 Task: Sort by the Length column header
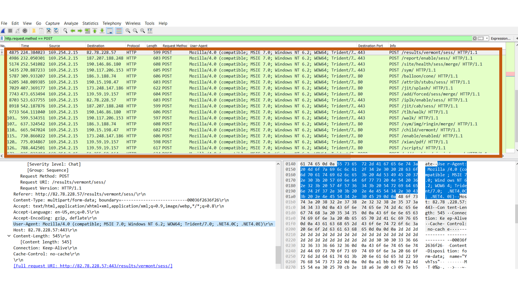click(152, 46)
